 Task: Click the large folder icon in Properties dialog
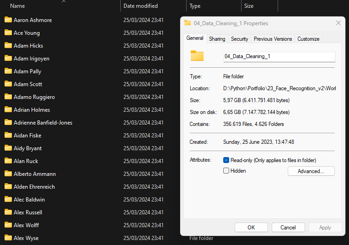tap(197, 56)
